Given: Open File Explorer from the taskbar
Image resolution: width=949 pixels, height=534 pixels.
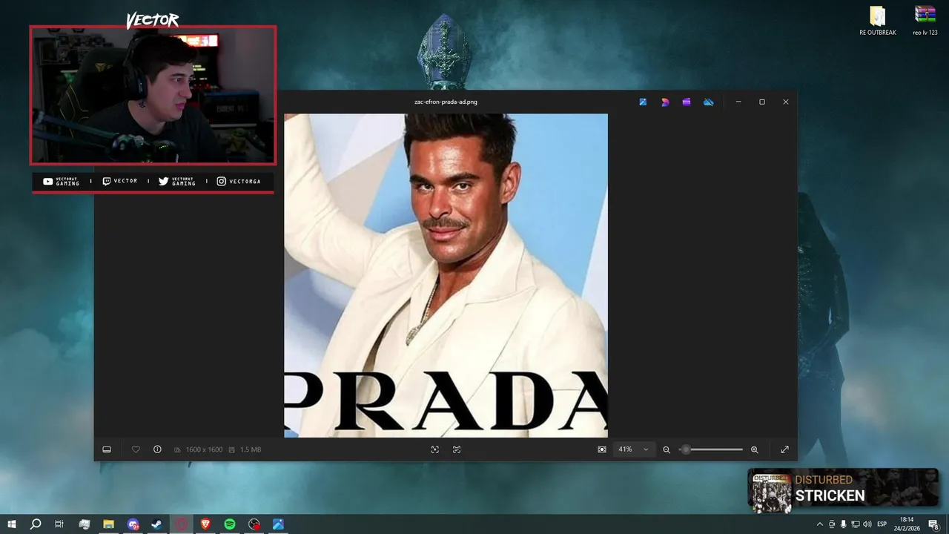Looking at the screenshot, I should tap(108, 524).
